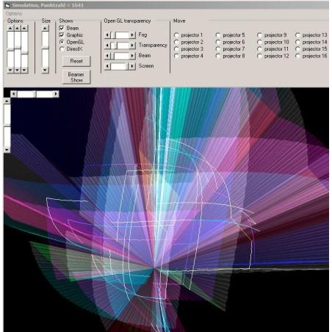Click up arrow of Size scrollbar
The image size is (332, 332).
45,28
